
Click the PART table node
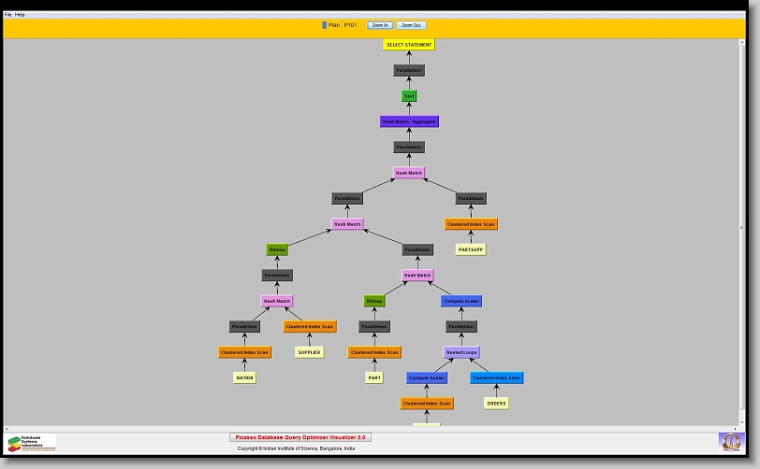(374, 378)
